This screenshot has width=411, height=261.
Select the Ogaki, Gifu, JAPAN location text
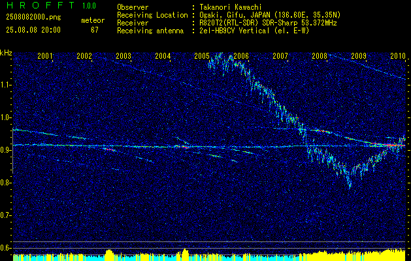270,15
